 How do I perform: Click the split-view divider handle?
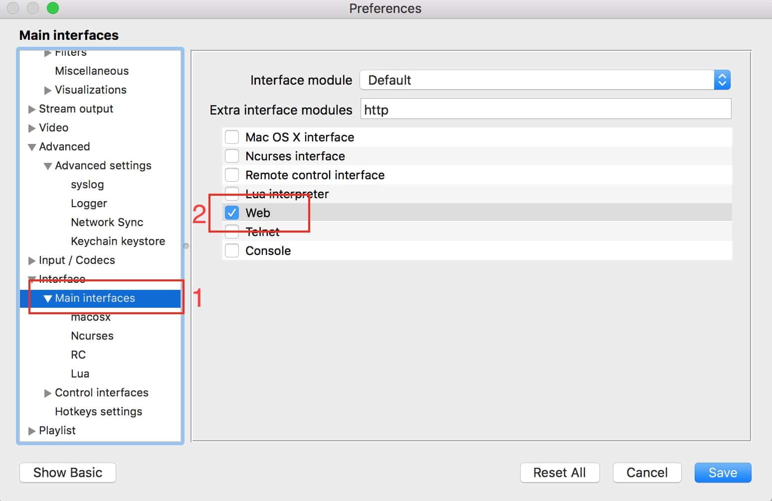pyautogui.click(x=186, y=246)
